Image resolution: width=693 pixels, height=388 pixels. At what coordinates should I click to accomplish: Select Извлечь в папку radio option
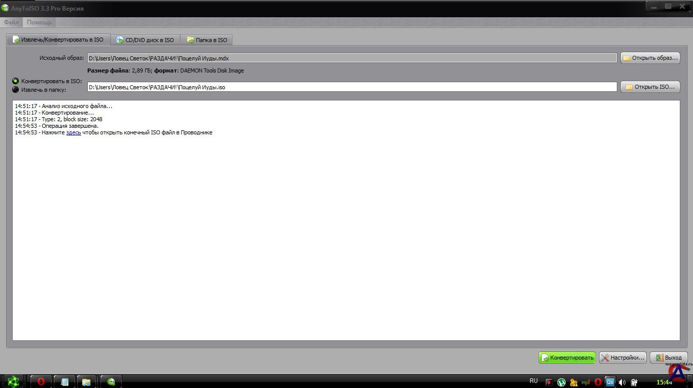tap(16, 90)
